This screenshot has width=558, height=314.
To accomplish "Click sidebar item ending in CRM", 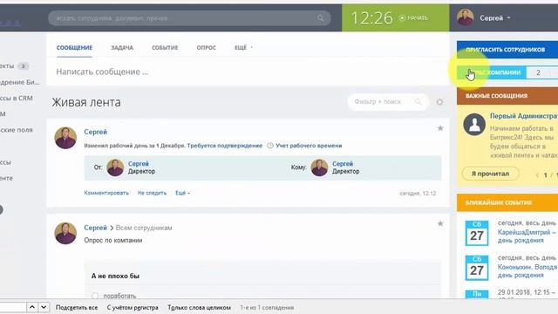I will coord(17,99).
